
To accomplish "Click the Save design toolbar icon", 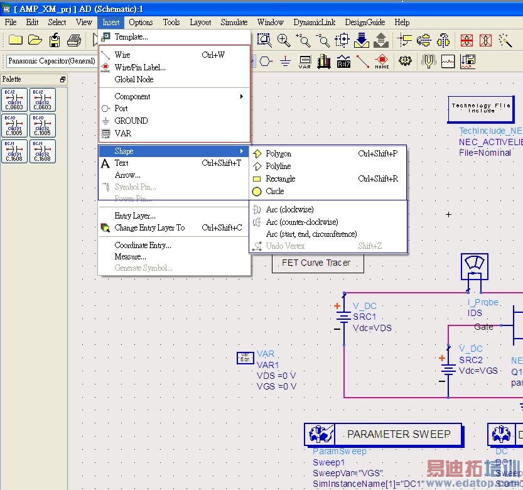I will click(x=55, y=40).
